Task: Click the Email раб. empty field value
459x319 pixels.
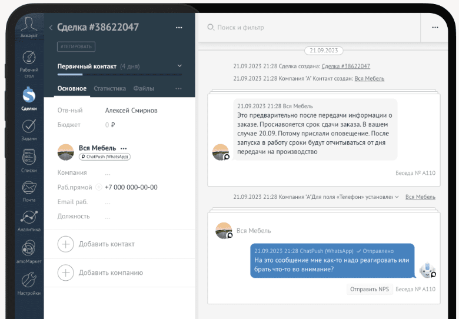Action: tap(108, 203)
